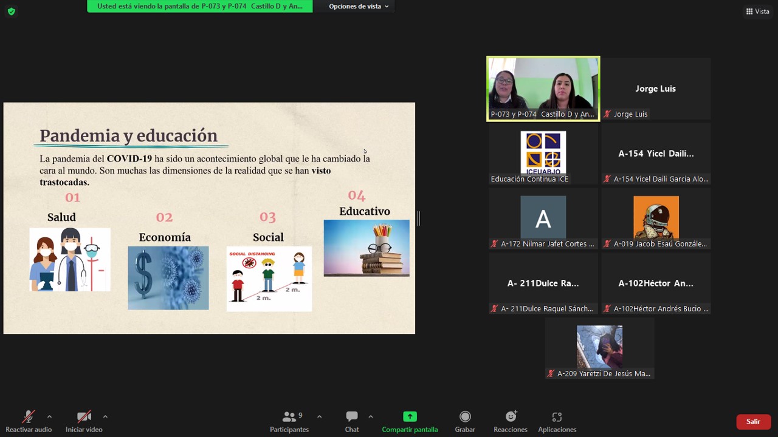Viewport: 778px width, 437px height.
Task: Click the divider handle beside shared screen
Action: click(418, 218)
